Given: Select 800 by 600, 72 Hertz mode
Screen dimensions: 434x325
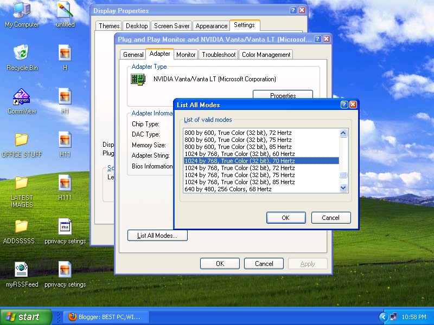Looking at the screenshot, I should pyautogui.click(x=261, y=133).
